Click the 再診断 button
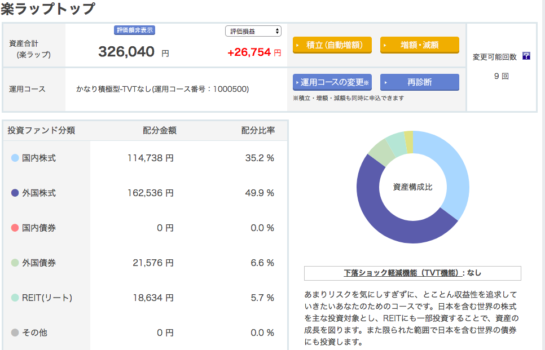This screenshot has width=545, height=350. tap(420, 82)
